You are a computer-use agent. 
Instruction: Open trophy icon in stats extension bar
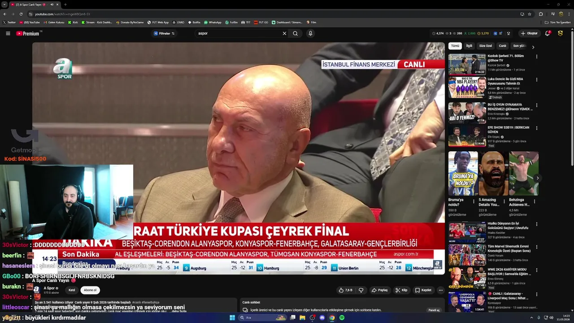click(509, 33)
